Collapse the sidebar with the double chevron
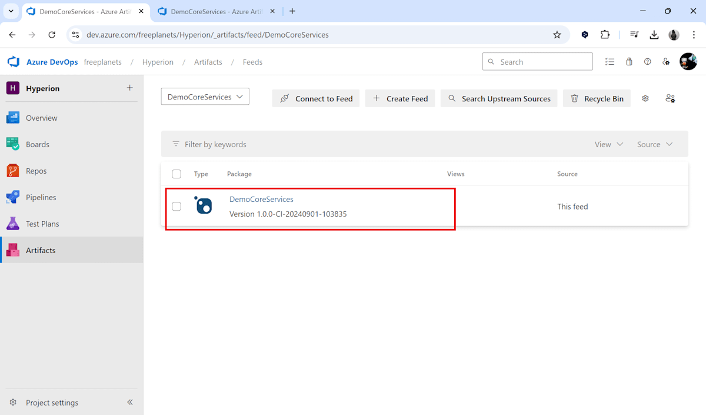The height and width of the screenshot is (415, 706). [130, 402]
